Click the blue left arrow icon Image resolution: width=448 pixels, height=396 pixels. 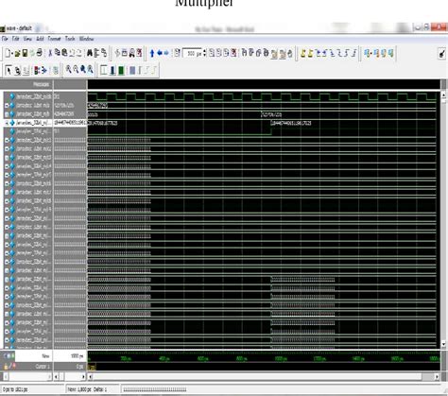(x=160, y=53)
